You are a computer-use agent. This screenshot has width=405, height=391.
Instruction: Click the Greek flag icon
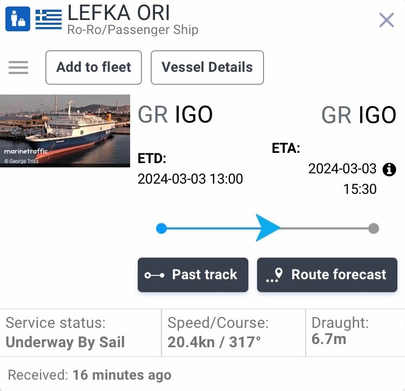click(49, 19)
